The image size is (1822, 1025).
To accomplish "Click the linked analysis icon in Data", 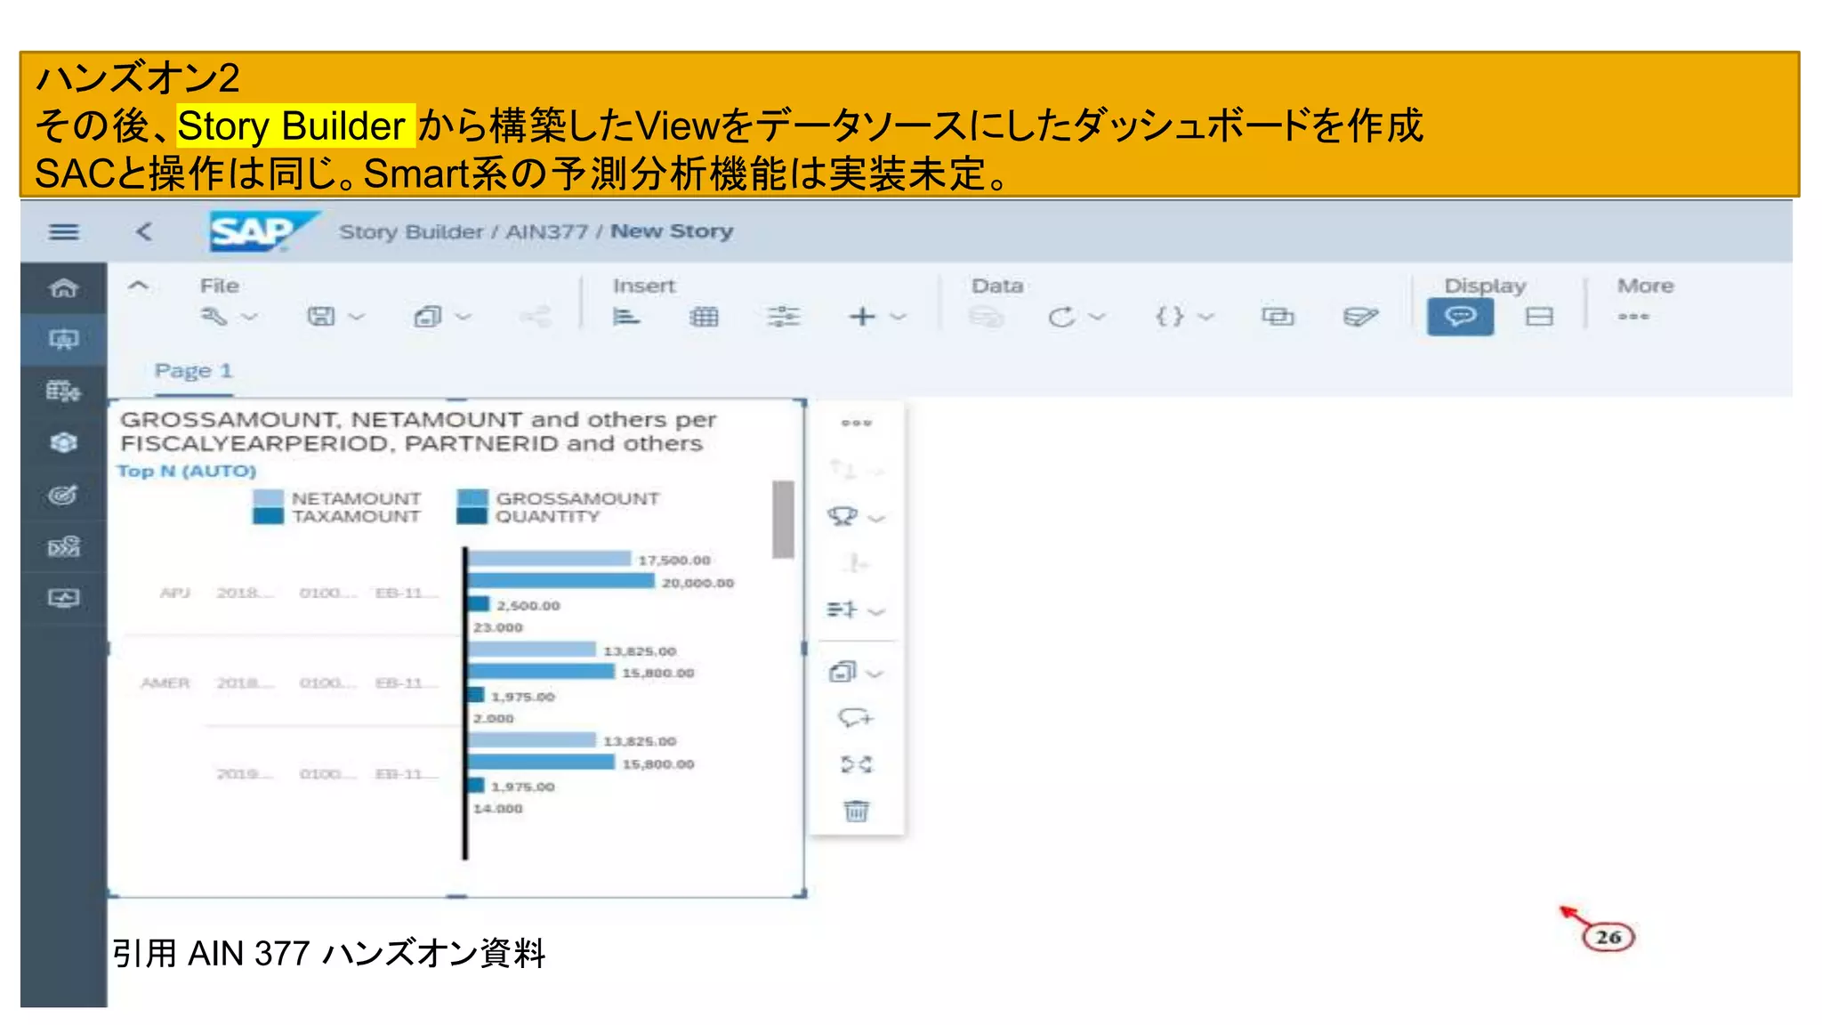I will (x=1278, y=317).
